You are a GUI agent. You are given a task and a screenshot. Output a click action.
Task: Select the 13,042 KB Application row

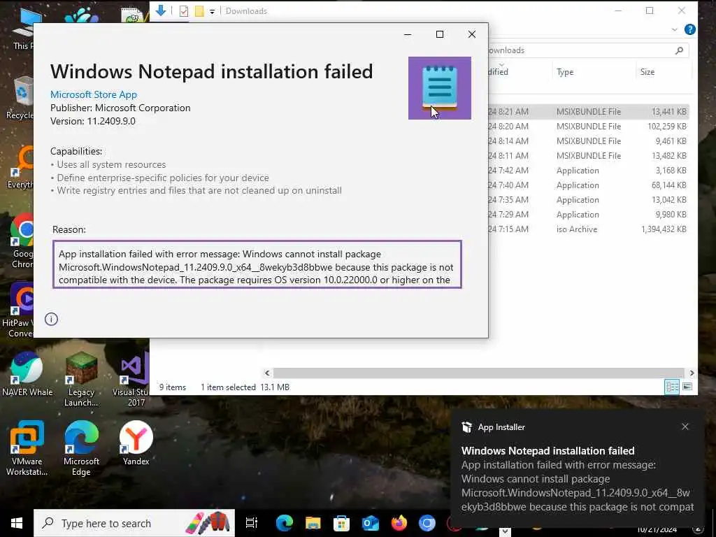click(588, 199)
